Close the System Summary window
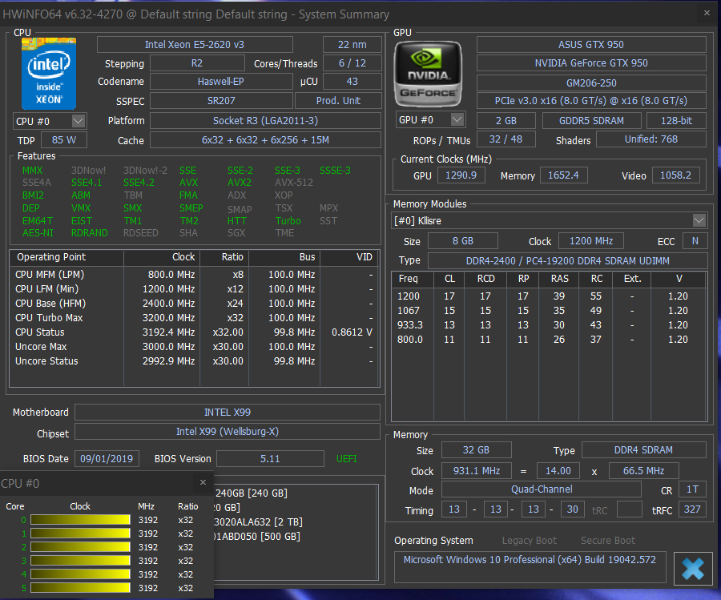Image resolution: width=721 pixels, height=600 pixels. (707, 14)
